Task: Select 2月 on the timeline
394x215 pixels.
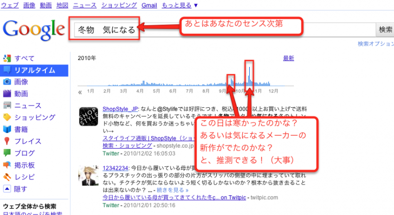Action: pos(107,91)
